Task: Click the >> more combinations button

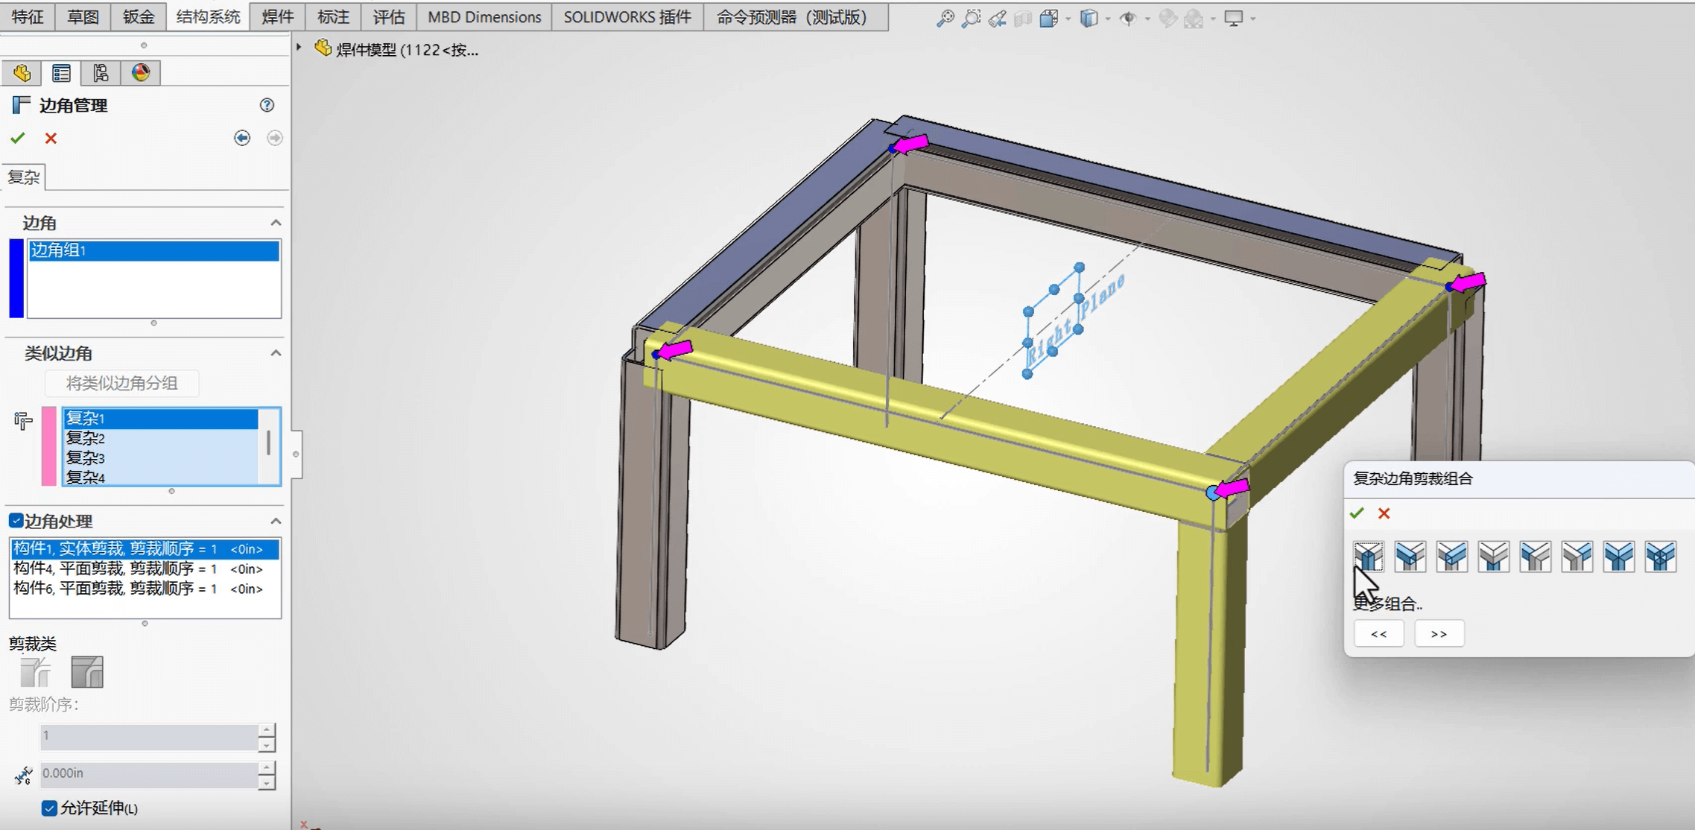Action: pyautogui.click(x=1439, y=634)
